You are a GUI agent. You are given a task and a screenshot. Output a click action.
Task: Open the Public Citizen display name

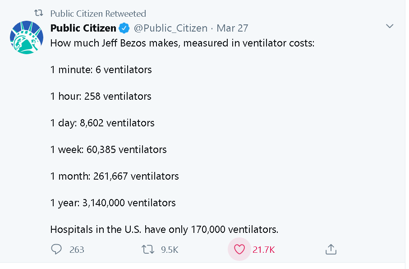(x=83, y=28)
